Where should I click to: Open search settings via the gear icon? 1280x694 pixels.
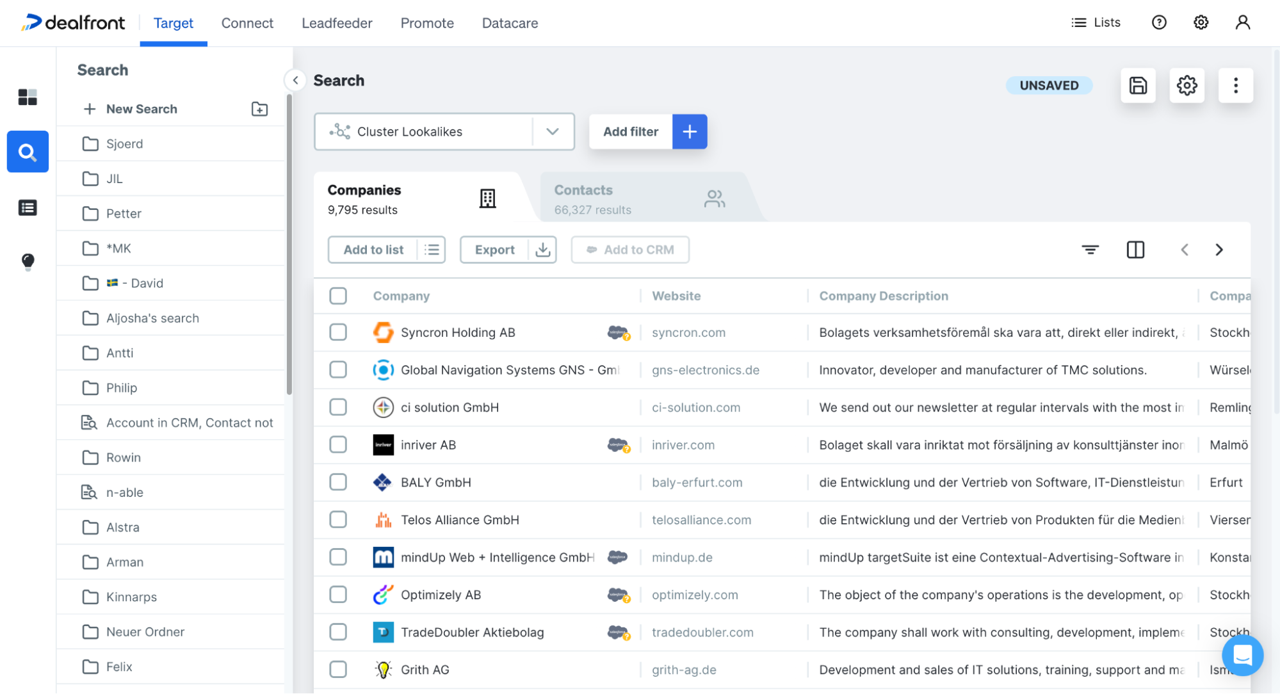click(1187, 85)
